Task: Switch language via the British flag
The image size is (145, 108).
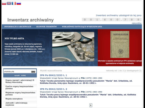Action: [9, 3]
